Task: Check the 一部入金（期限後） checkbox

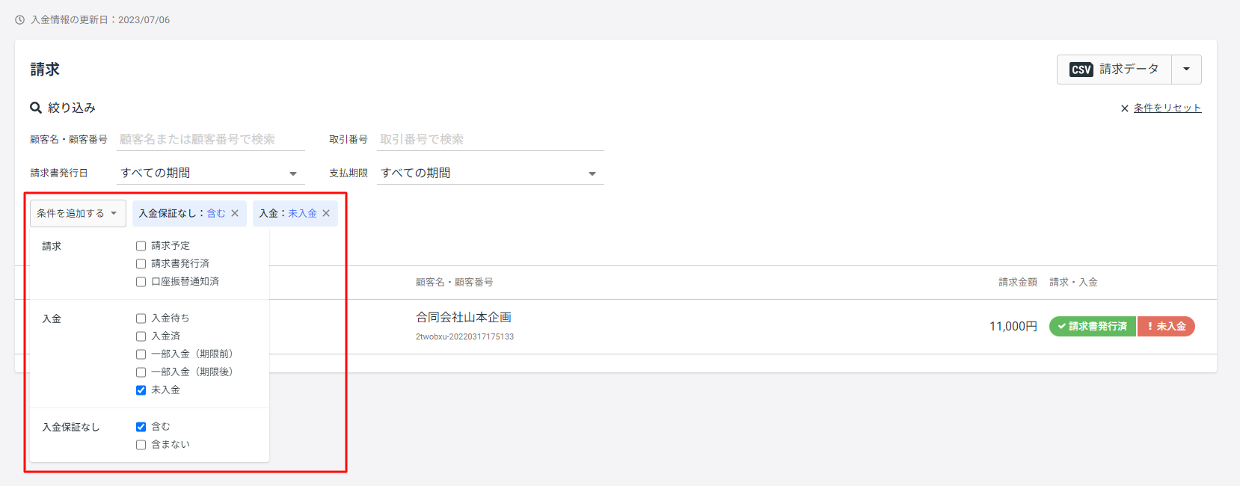Action: coord(141,372)
